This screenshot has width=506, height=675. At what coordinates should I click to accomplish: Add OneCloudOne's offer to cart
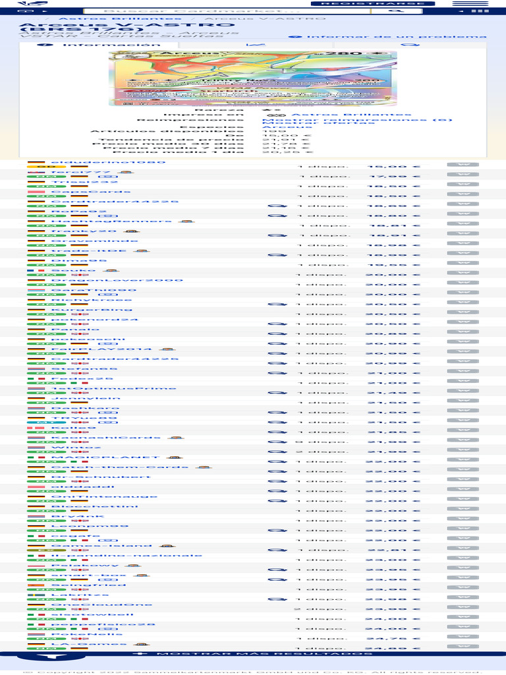pos(463,607)
